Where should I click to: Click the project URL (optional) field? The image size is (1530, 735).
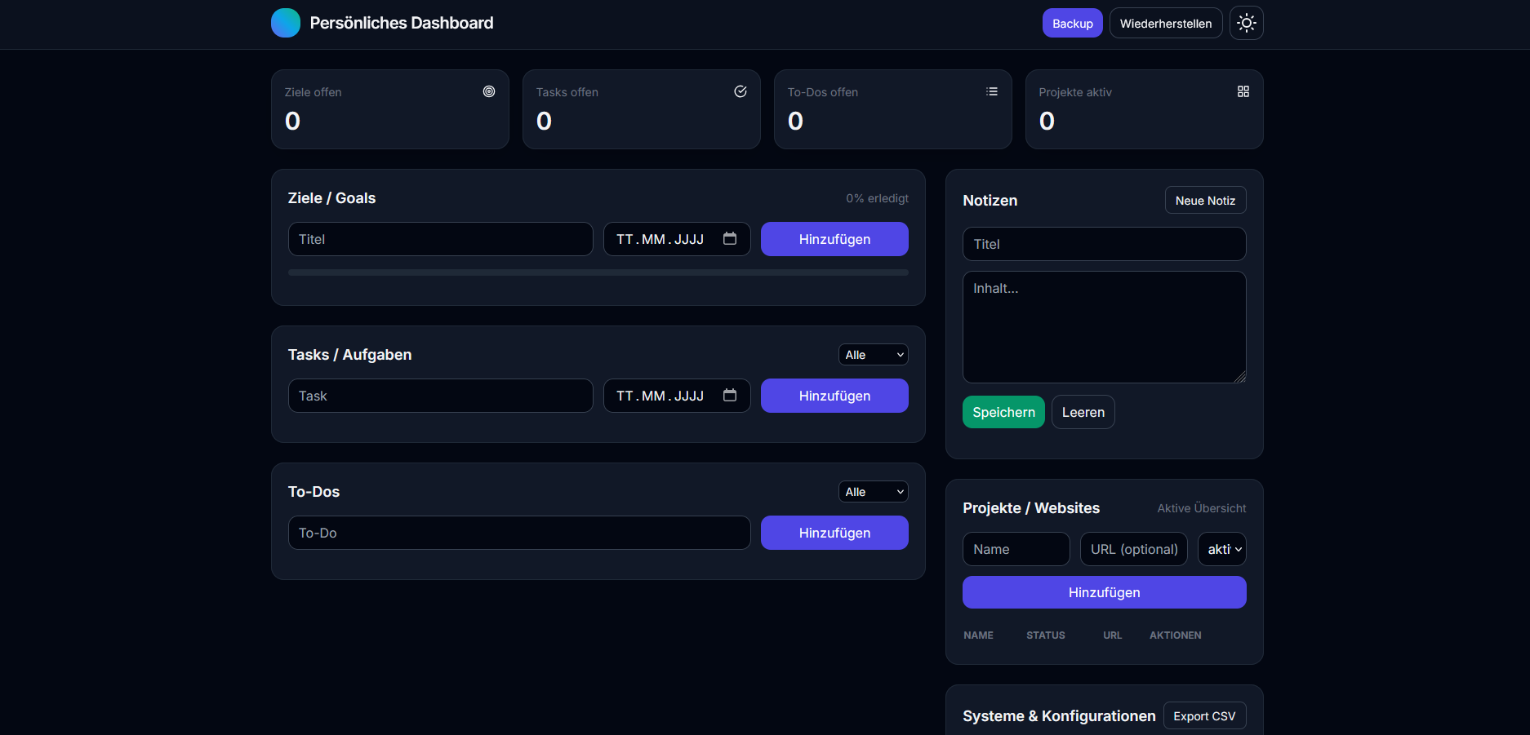1133,549
